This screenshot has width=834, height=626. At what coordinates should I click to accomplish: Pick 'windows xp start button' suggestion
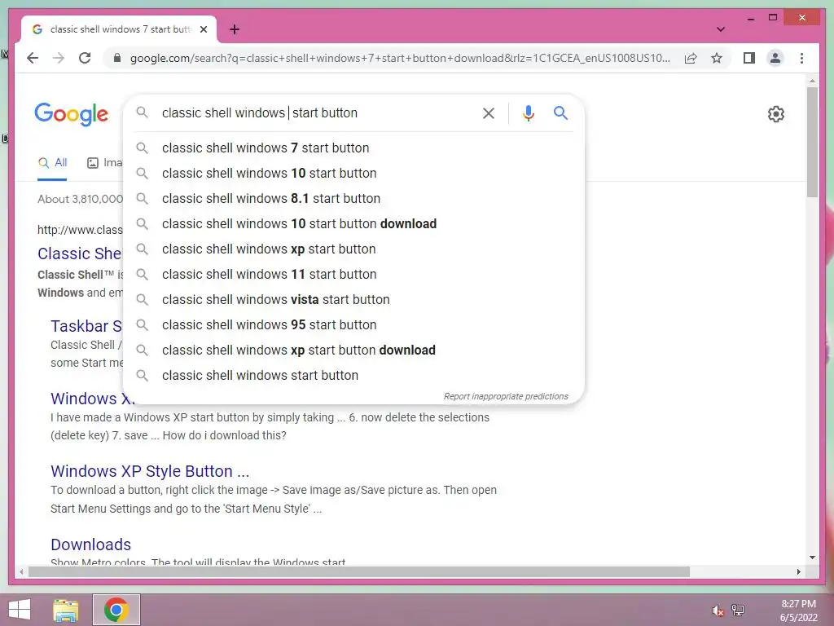tap(353, 249)
